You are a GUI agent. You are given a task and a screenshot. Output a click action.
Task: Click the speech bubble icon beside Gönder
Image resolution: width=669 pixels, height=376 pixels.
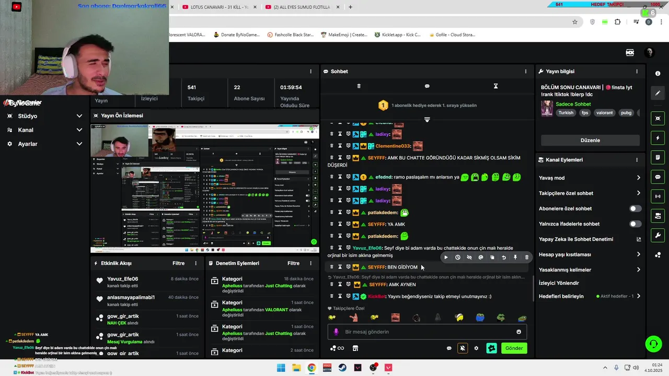[x=449, y=348]
